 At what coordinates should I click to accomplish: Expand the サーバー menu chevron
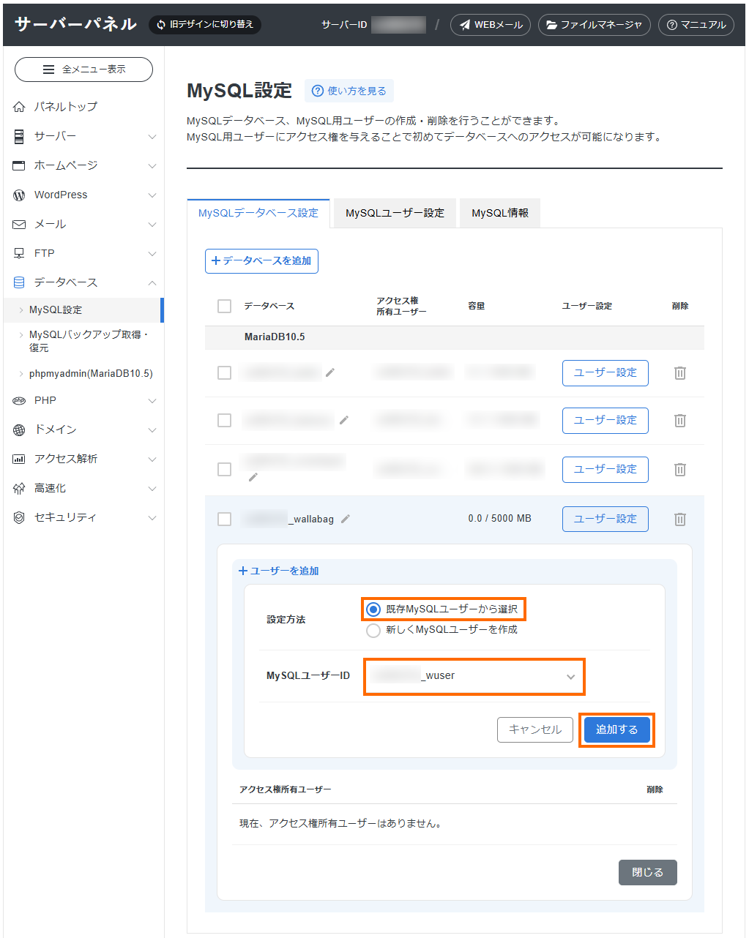(152, 137)
